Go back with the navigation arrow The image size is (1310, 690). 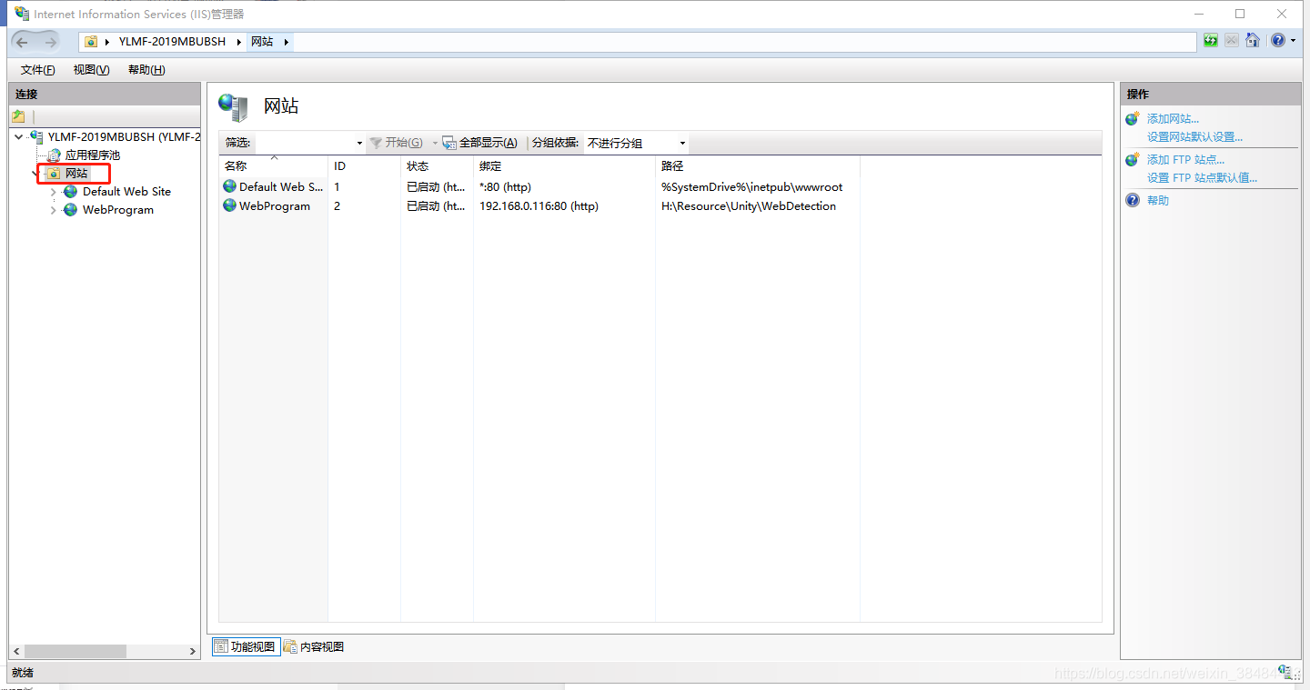[22, 42]
